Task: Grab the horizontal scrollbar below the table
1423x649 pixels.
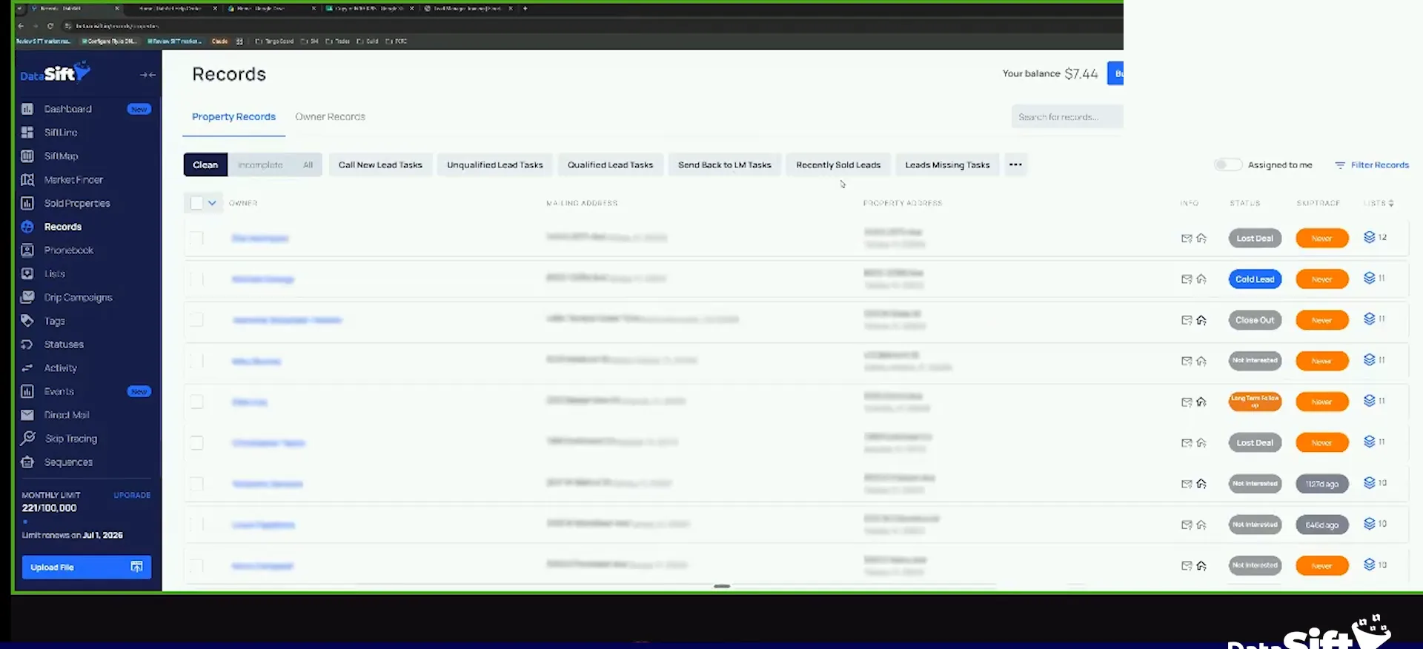Action: 722,586
